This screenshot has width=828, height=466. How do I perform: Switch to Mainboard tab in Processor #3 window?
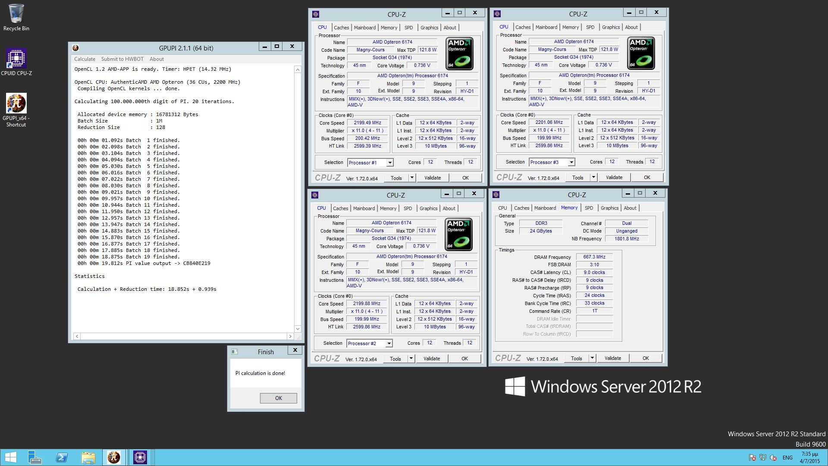(546, 27)
